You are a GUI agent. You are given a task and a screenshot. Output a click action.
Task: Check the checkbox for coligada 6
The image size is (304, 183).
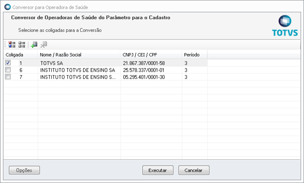8,70
